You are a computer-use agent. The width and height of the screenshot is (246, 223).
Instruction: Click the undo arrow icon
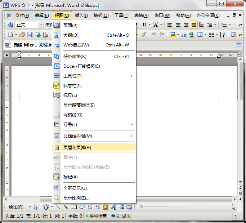tap(154, 35)
